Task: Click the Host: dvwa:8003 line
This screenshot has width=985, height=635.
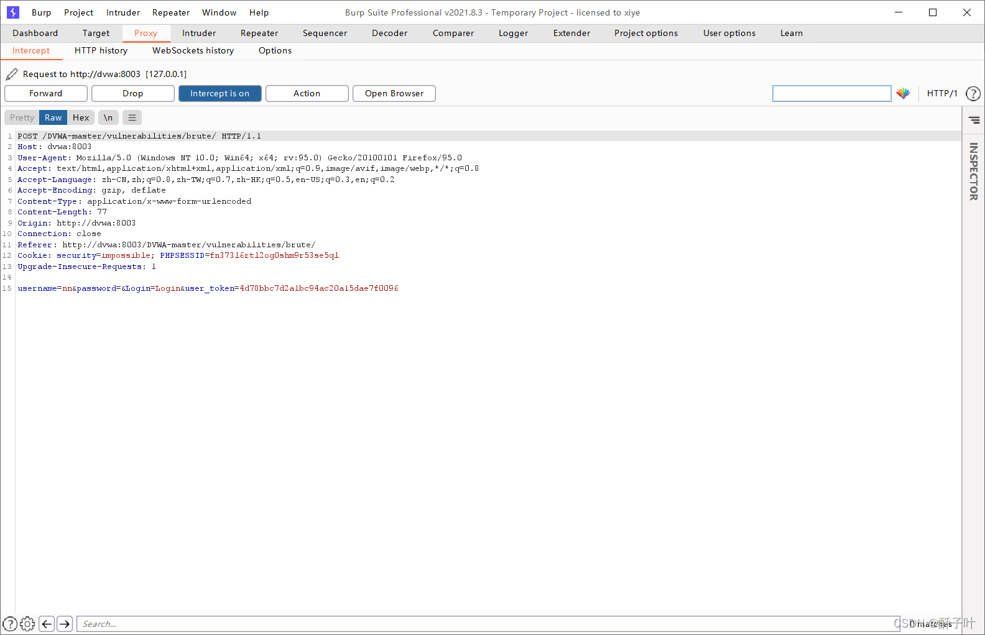Action: tap(55, 147)
